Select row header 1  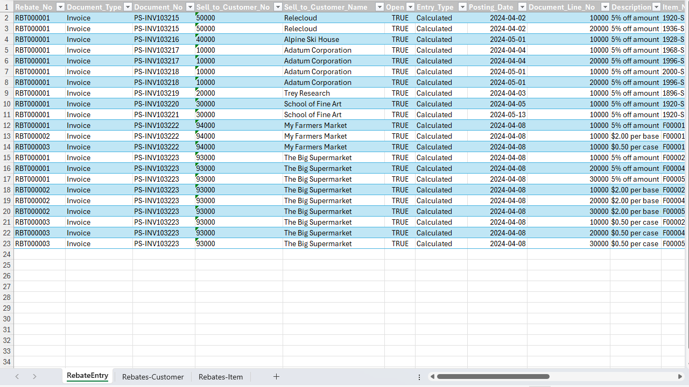6,7
